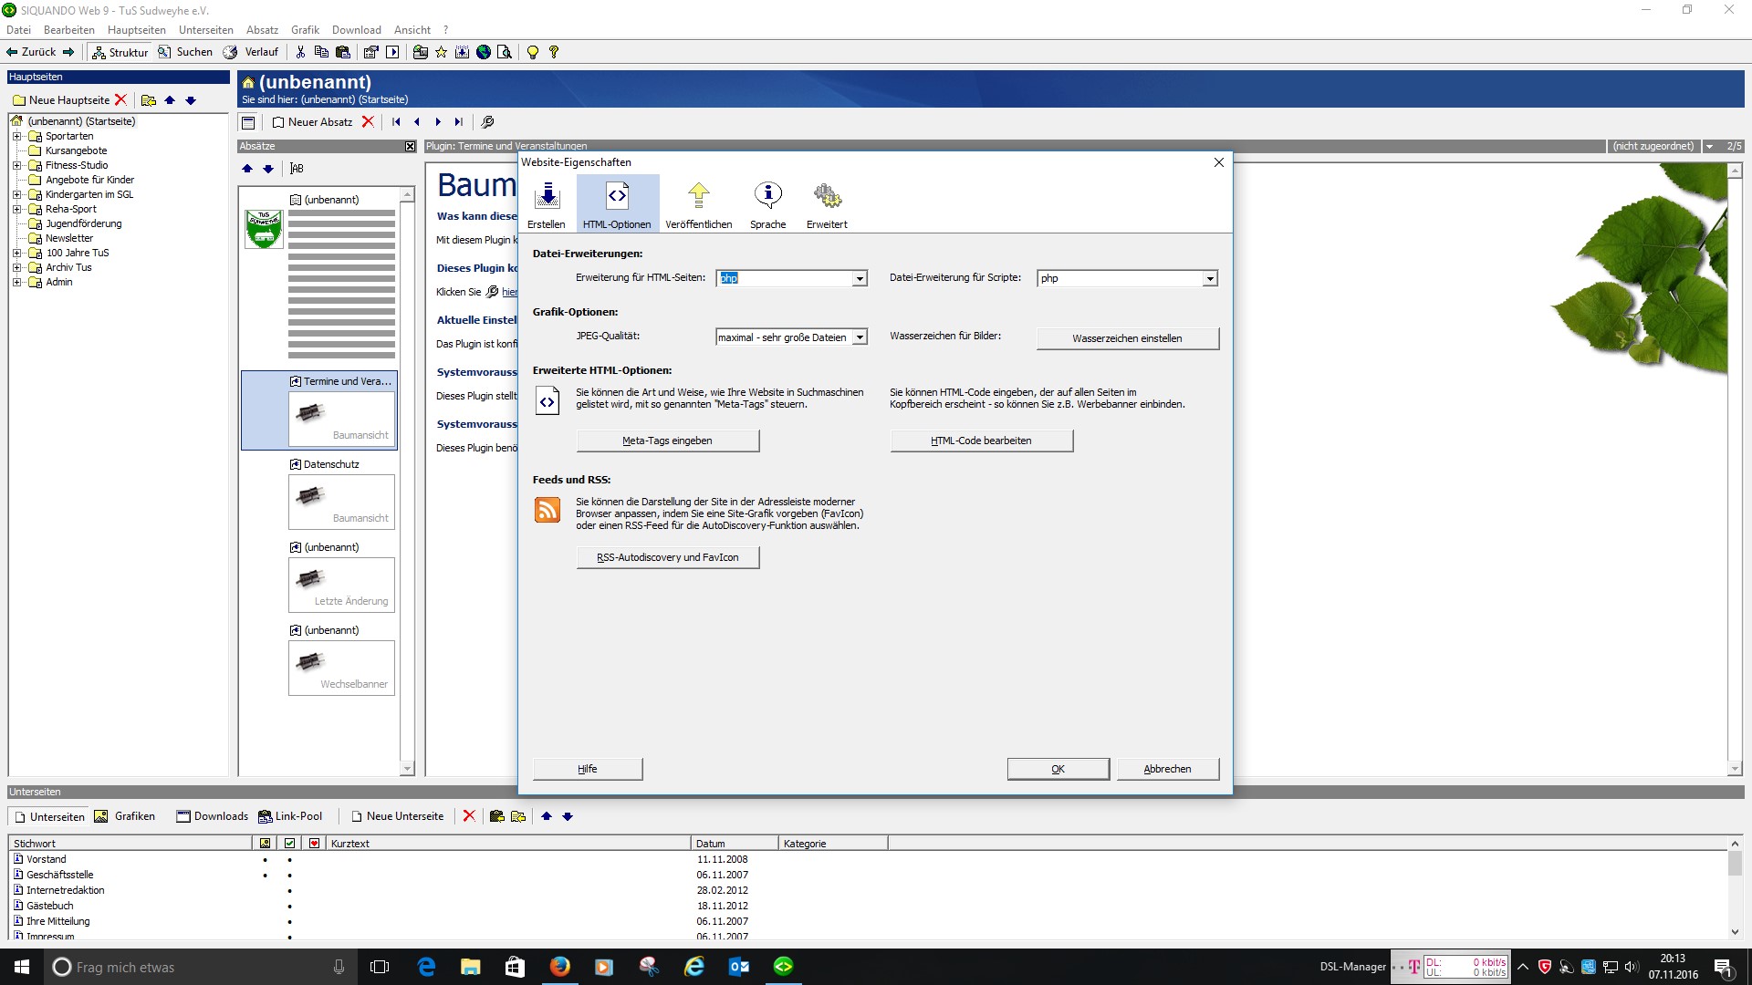
Task: Click the Wasserzeichen einstellen button
Action: (x=1127, y=338)
